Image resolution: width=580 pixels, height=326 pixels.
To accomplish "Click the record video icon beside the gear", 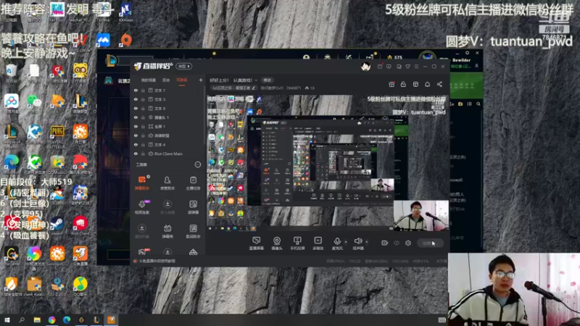I will 385,243.
